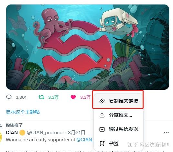The width and height of the screenshot is (173, 152).
Task: Click the reply speech bubble icon
Action: [x=9, y=97]
